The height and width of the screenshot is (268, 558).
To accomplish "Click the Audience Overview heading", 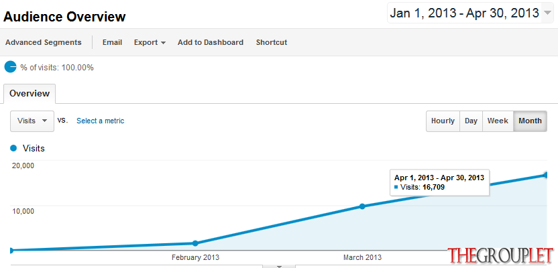I will click(64, 17).
